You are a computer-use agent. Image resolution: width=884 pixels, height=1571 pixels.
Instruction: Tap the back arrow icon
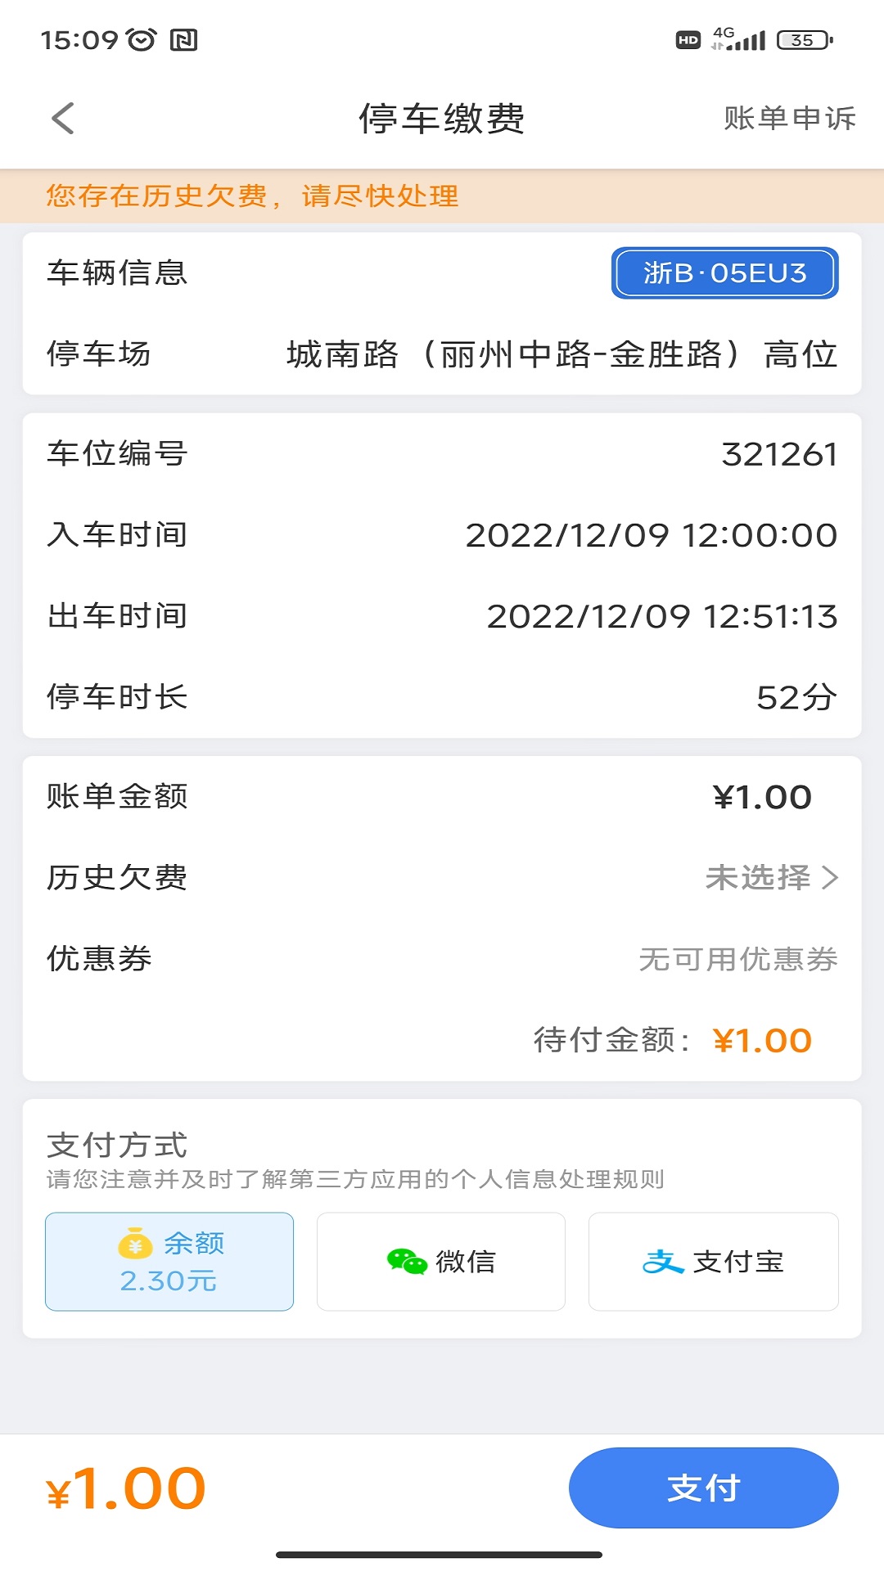[x=63, y=118]
